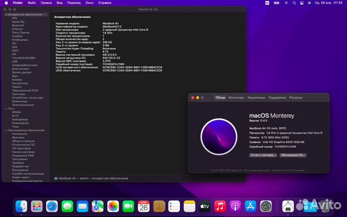Click the input source icon in menu bar
The image size is (347, 217).
[267, 3]
